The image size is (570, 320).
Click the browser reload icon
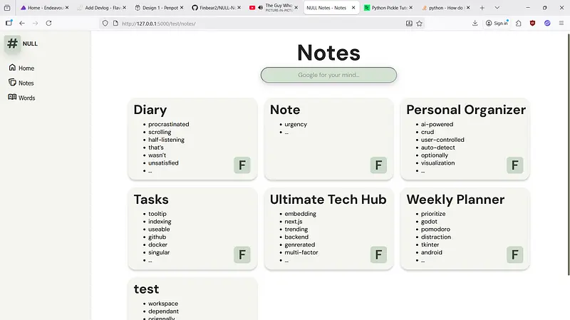tap(48, 23)
